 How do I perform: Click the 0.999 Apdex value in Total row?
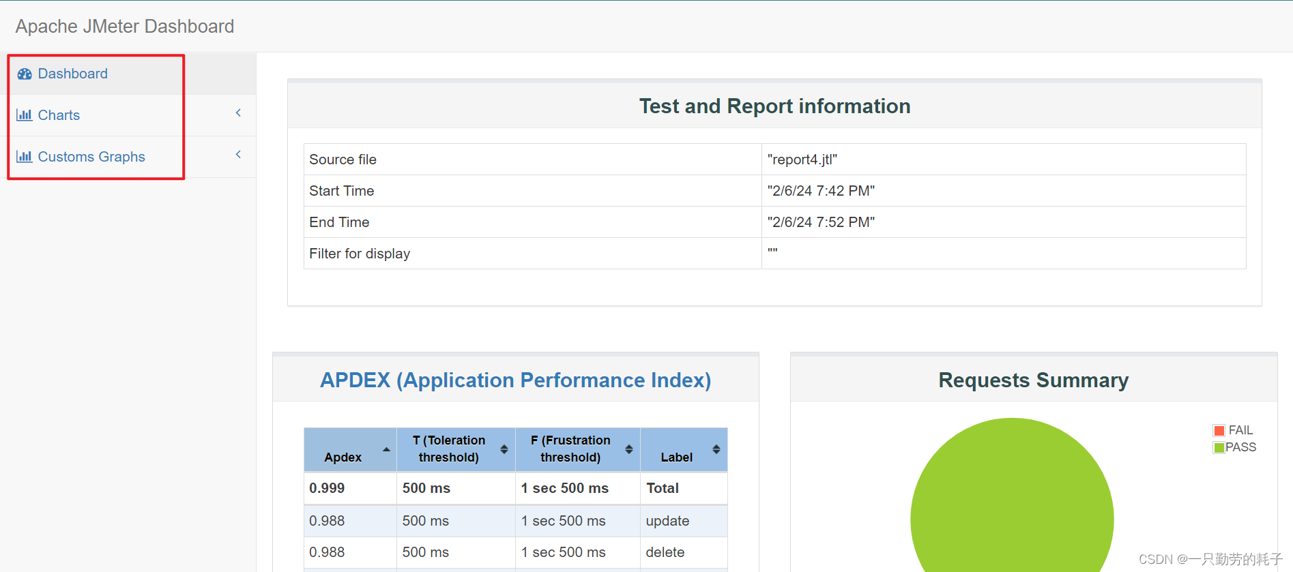[327, 488]
